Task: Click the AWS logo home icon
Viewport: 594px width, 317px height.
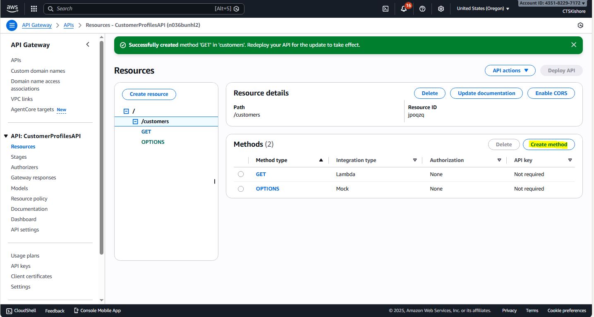Action: coord(12,8)
